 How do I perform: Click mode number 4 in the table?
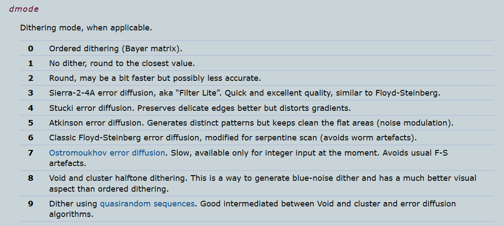[x=30, y=108]
